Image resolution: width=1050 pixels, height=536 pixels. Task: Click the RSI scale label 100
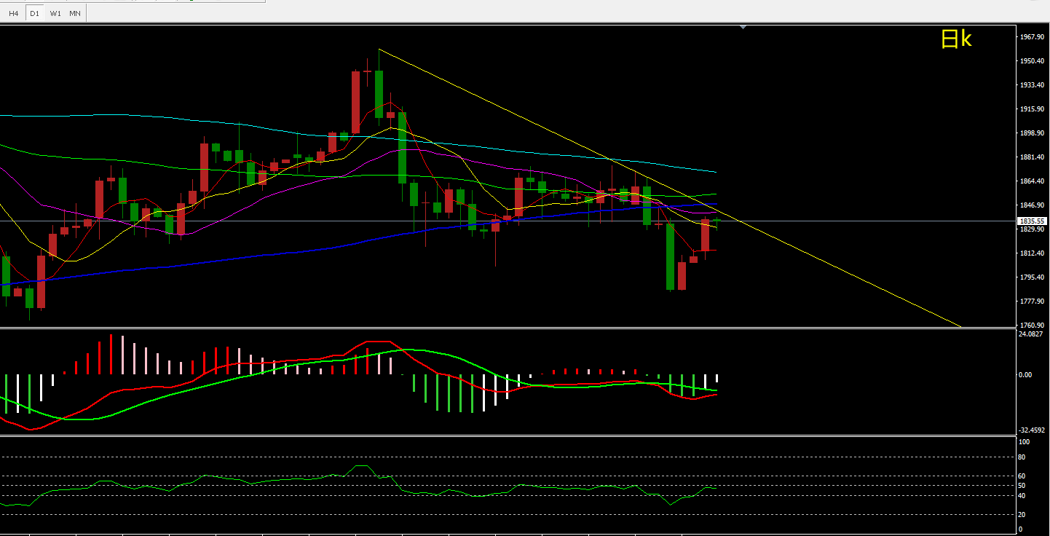1024,442
